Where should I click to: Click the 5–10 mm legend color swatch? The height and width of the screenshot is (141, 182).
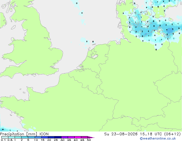point(31,137)
